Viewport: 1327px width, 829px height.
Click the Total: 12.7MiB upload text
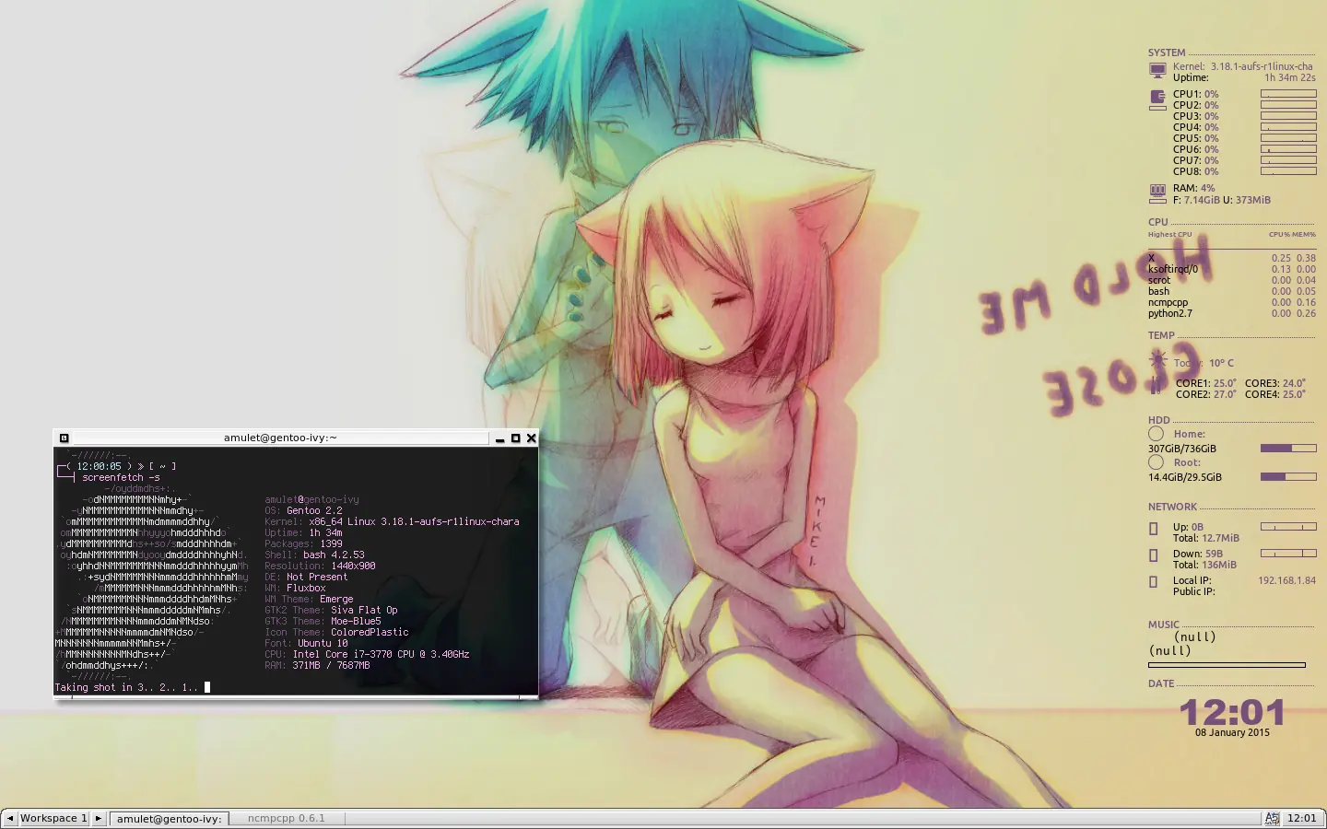tap(1206, 538)
